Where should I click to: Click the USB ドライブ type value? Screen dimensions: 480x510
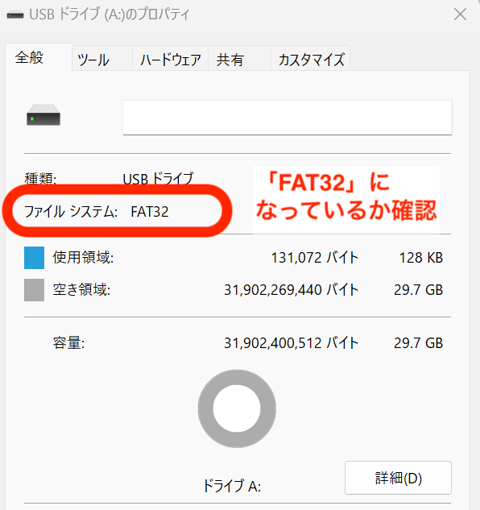click(x=158, y=179)
